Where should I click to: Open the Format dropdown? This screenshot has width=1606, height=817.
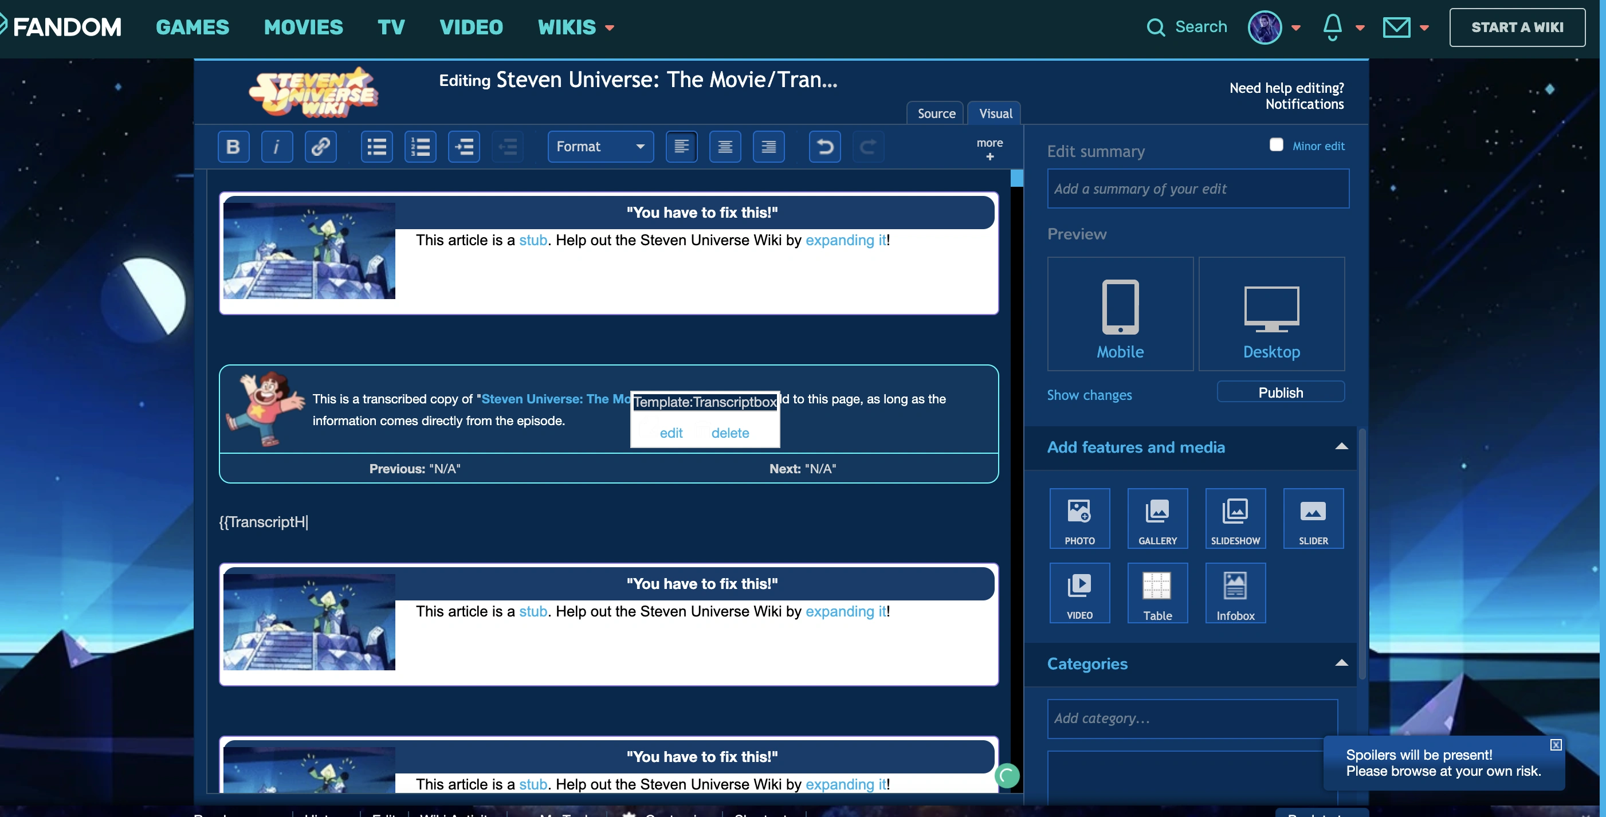[600, 147]
